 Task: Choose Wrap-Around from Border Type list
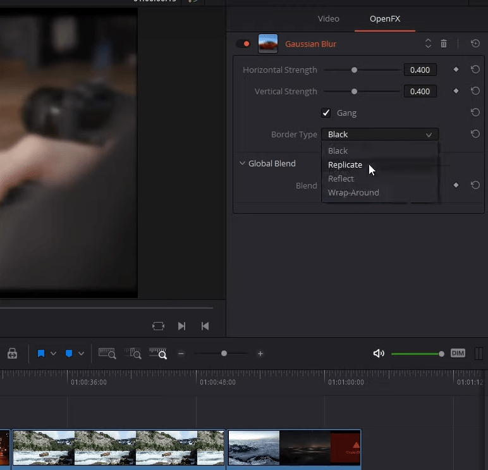(380, 193)
